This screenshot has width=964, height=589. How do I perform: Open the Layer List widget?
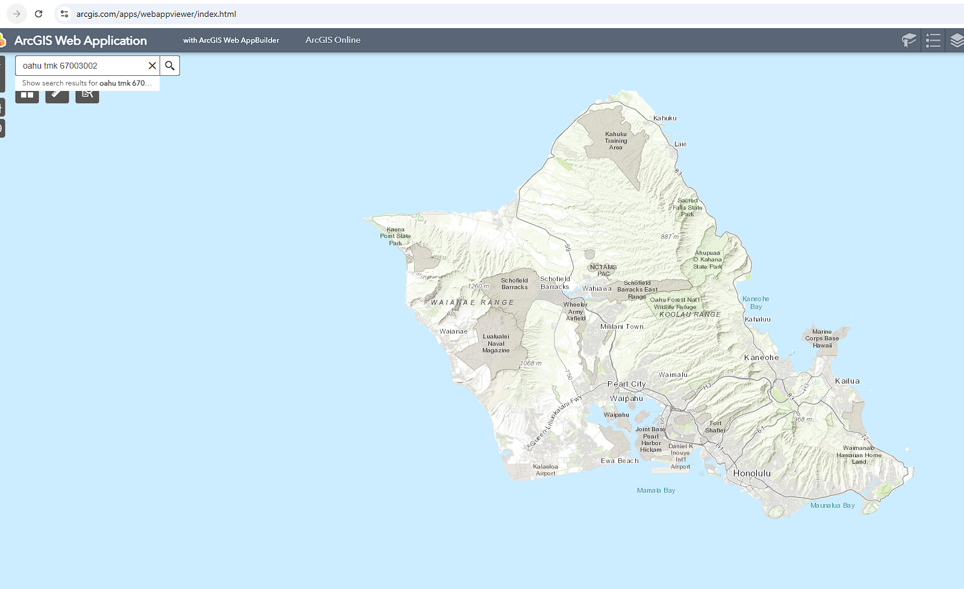click(956, 40)
